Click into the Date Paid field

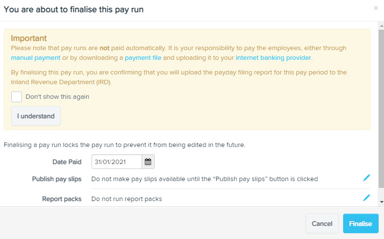(x=117, y=162)
